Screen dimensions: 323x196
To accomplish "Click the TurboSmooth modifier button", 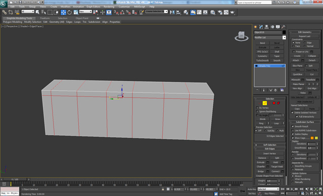I will pyautogui.click(x=262, y=61).
